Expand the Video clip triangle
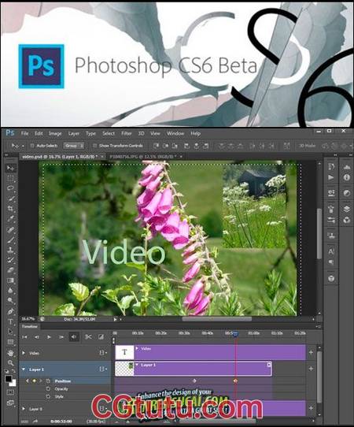 [138, 348]
